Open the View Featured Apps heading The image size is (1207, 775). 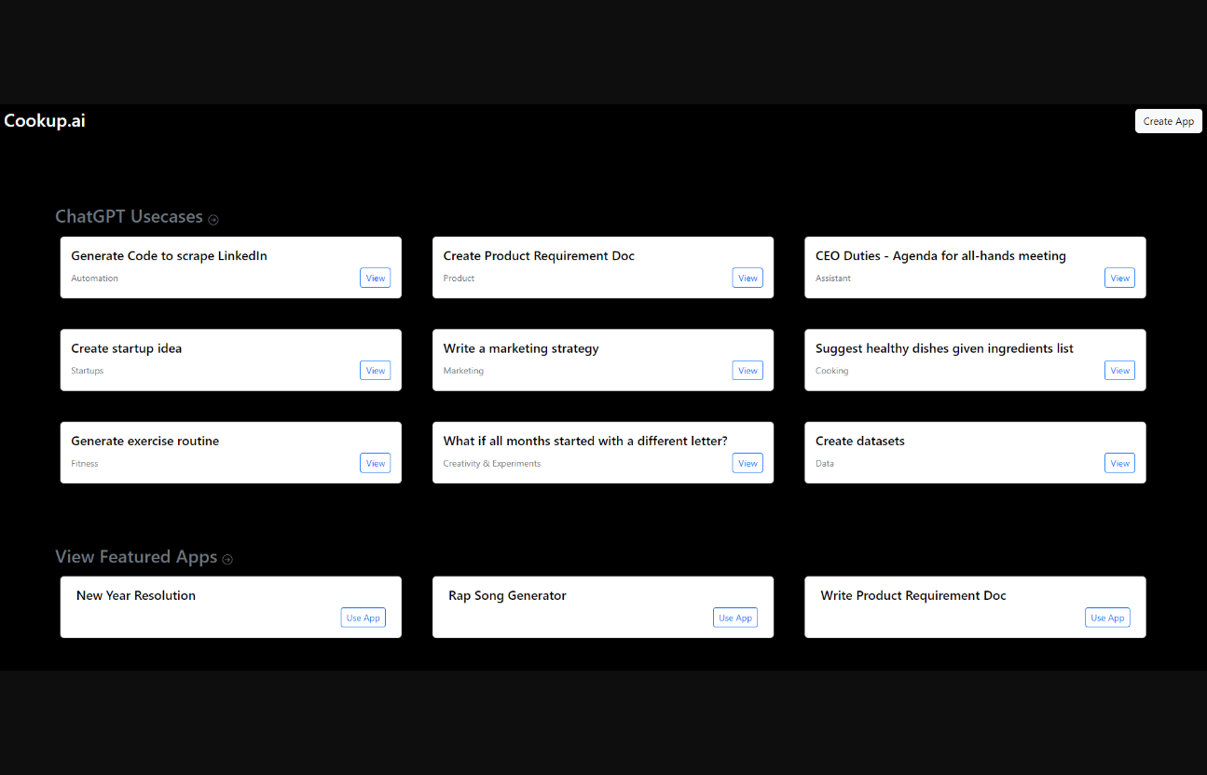136,557
